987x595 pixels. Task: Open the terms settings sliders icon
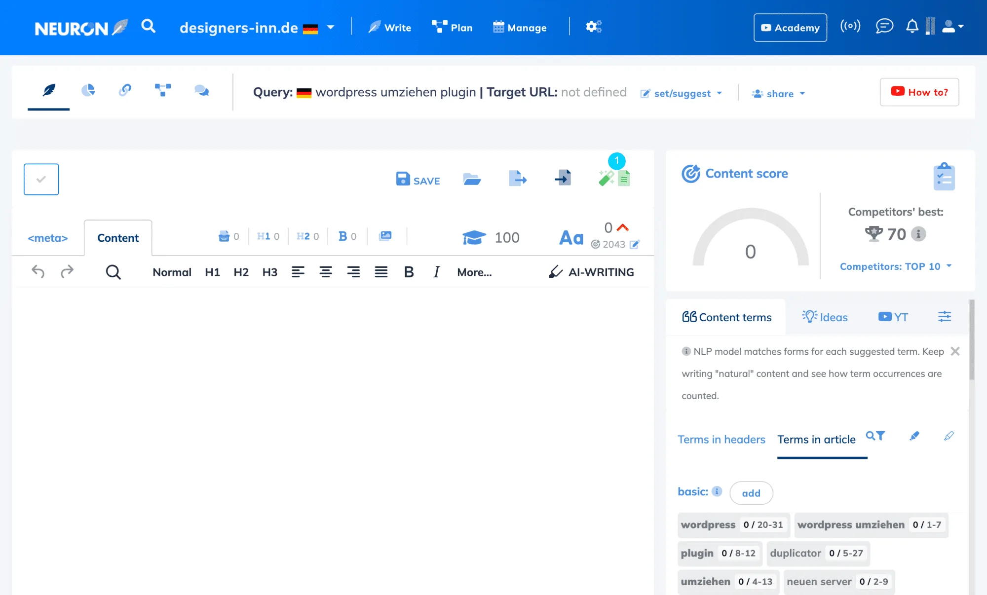[945, 316]
